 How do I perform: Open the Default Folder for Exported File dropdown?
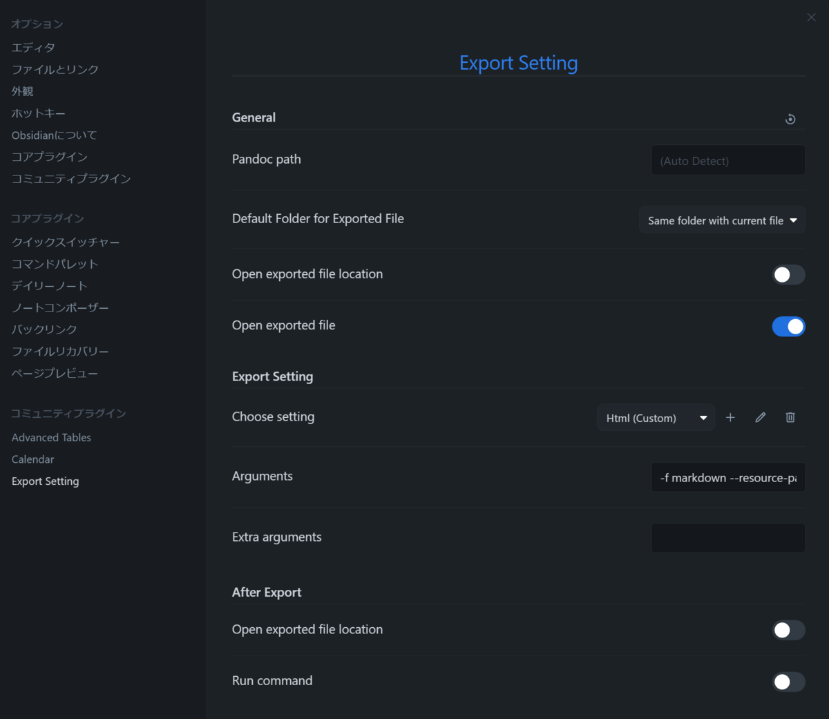(x=722, y=220)
